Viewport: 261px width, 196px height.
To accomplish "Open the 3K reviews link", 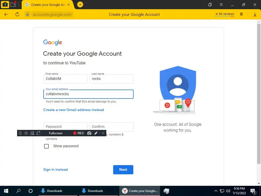I will tap(225, 14).
